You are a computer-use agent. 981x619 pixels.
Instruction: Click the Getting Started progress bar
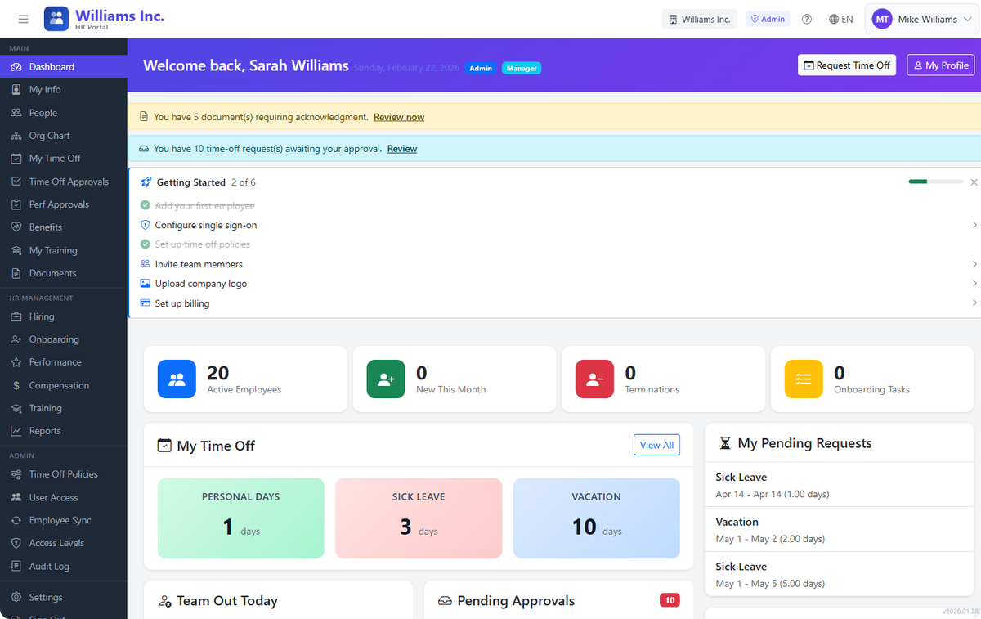(935, 182)
